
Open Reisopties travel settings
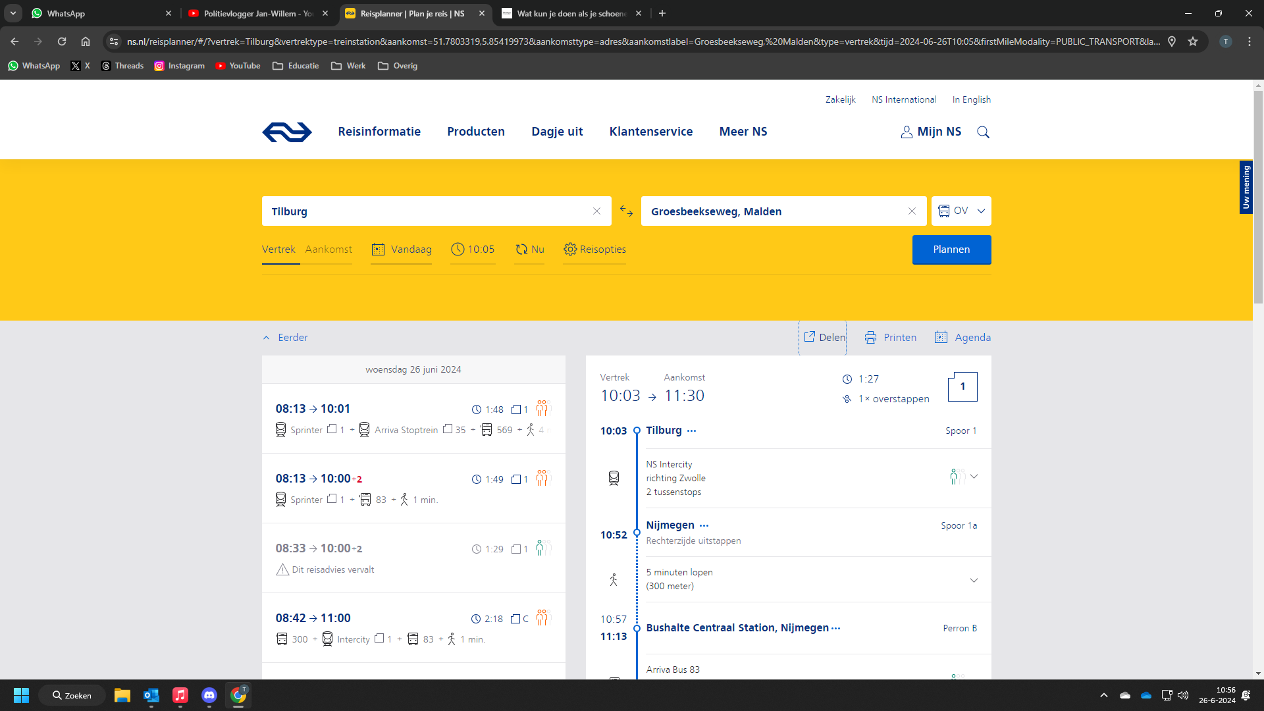point(594,250)
